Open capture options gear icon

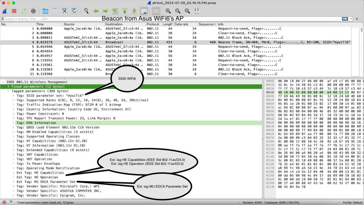(33, 11)
